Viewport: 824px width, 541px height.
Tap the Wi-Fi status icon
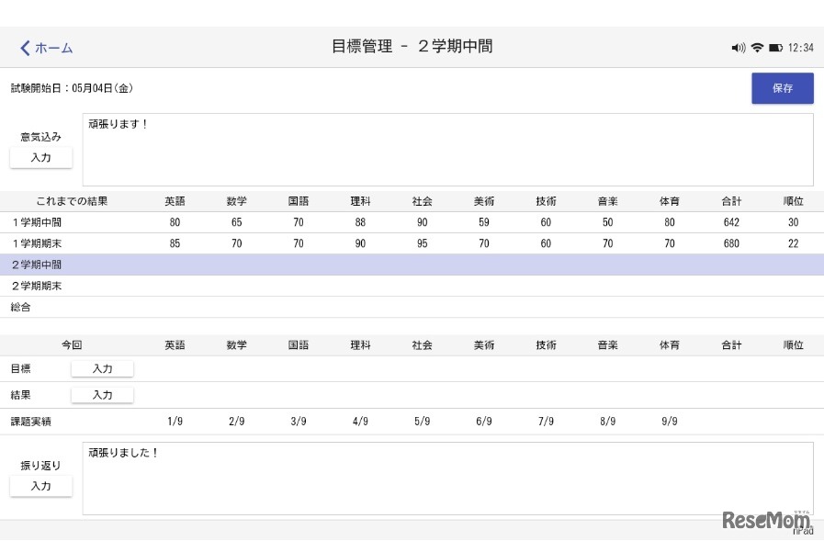click(757, 48)
